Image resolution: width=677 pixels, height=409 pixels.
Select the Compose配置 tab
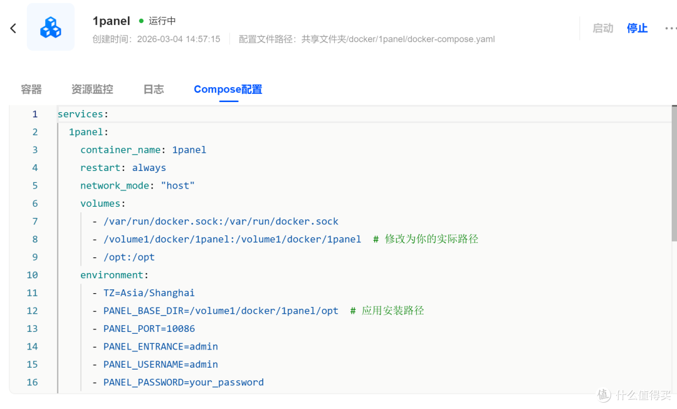pyautogui.click(x=228, y=90)
